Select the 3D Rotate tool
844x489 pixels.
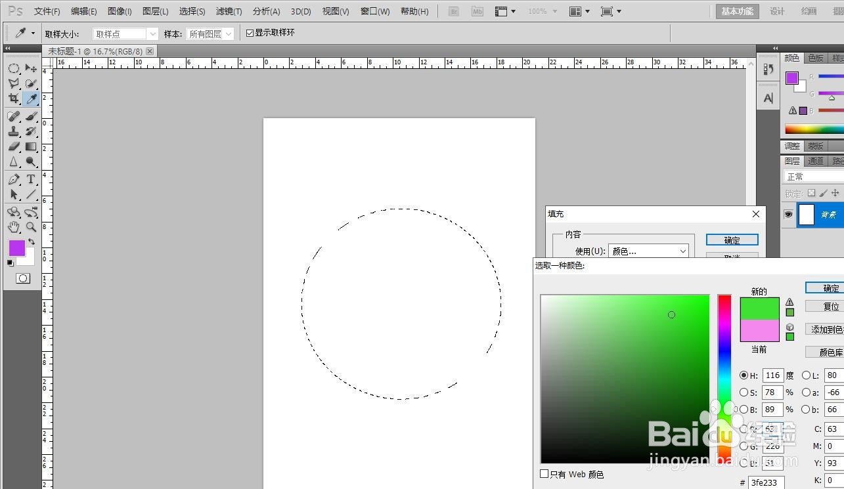click(x=13, y=212)
